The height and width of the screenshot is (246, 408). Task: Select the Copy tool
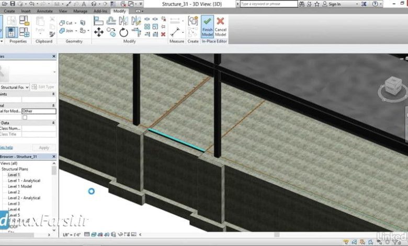pos(111,32)
